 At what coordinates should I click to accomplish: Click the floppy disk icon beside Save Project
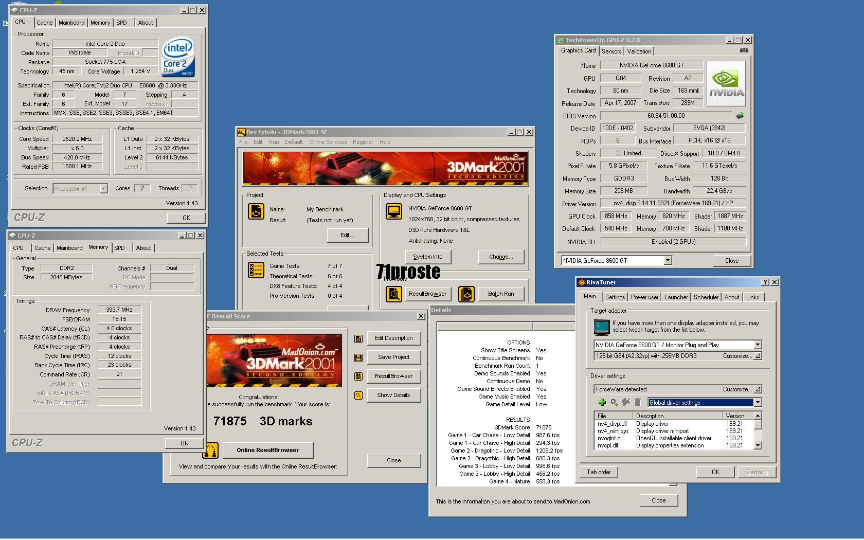coord(358,357)
